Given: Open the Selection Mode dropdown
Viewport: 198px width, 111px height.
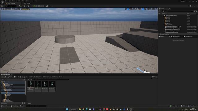Looking at the screenshot, I should point(11,6).
